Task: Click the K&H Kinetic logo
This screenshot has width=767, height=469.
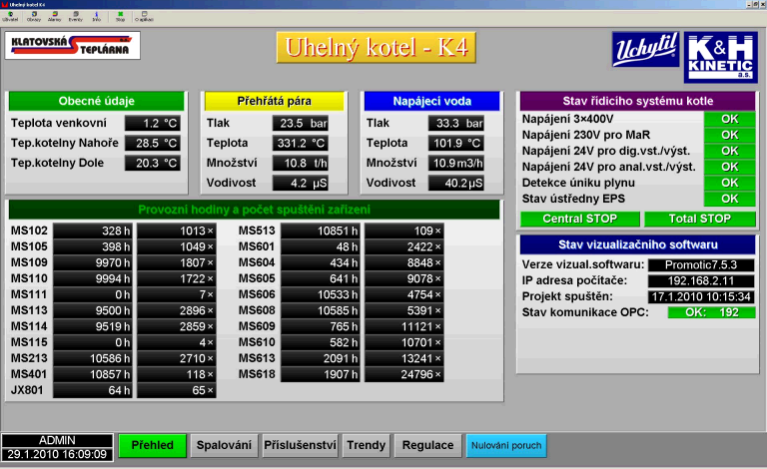Action: 721,56
